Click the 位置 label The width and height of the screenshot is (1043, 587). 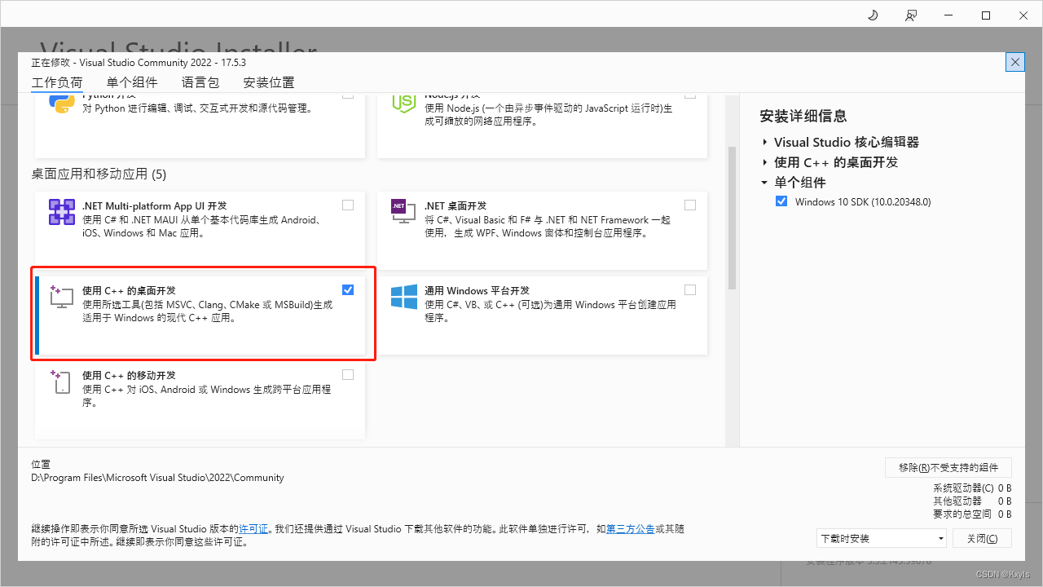pos(41,465)
